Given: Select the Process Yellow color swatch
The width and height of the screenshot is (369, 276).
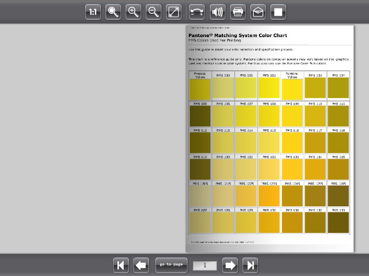Looking at the screenshot, I should click(x=200, y=89).
